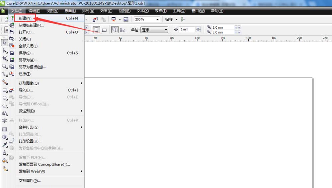
Task: Select the Rectangle tool
Action: pos(4,90)
